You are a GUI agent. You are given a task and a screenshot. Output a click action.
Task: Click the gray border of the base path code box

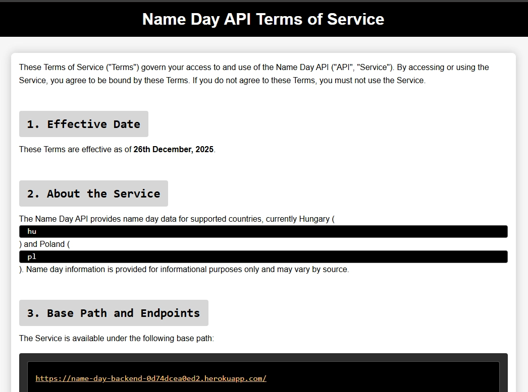click(x=23, y=373)
